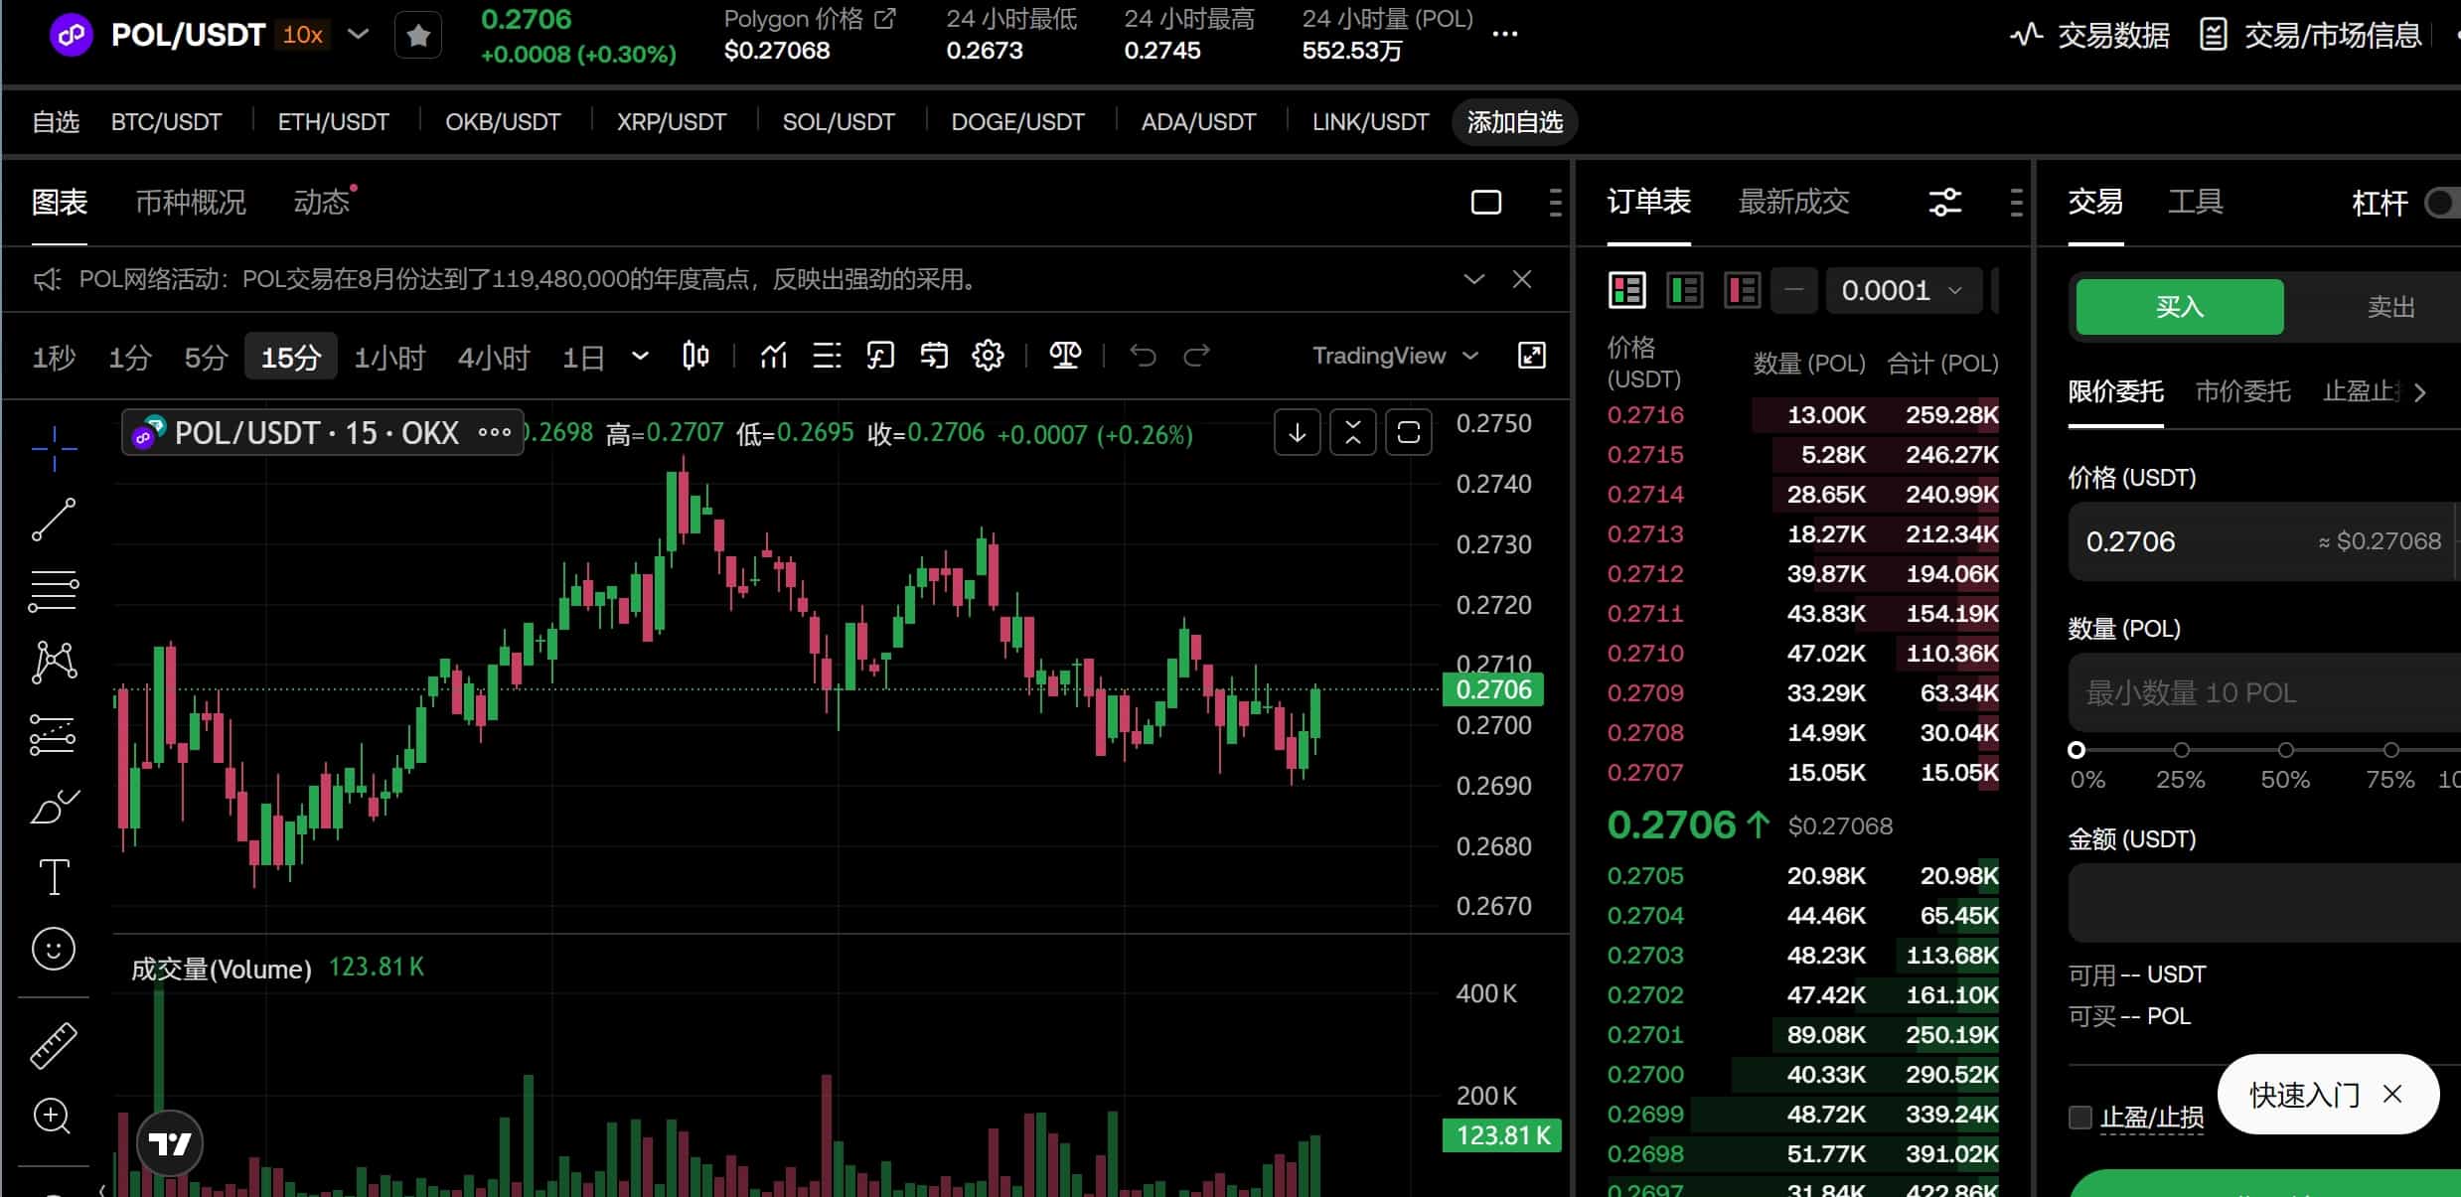Open the more stats ellipsis in header

pyautogui.click(x=1504, y=35)
